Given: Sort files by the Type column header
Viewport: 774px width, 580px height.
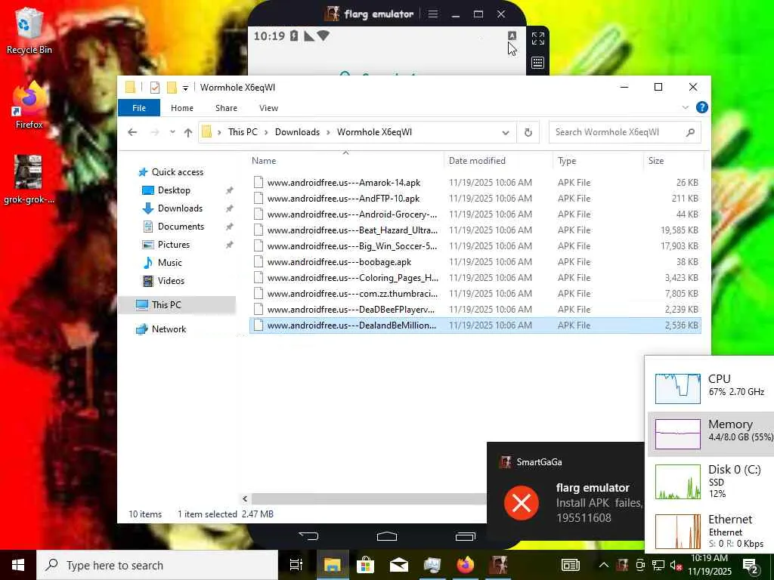Looking at the screenshot, I should pos(599,161).
